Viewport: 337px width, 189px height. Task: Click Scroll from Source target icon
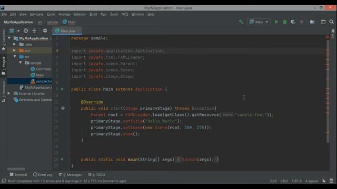pos(26,31)
